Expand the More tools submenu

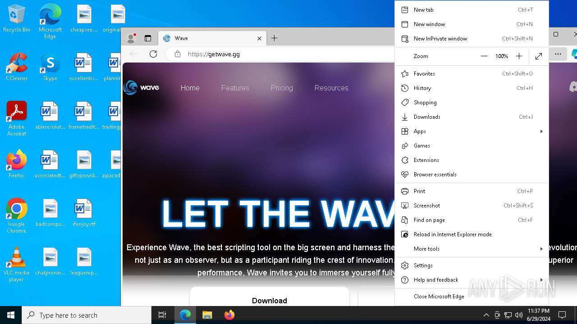click(472, 249)
